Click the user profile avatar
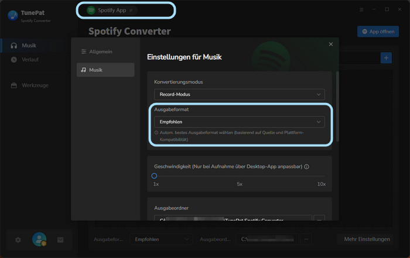The height and width of the screenshot is (258, 410). (x=39, y=239)
